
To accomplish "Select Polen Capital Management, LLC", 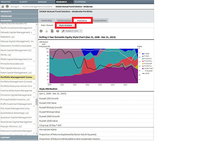I will [18, 73].
